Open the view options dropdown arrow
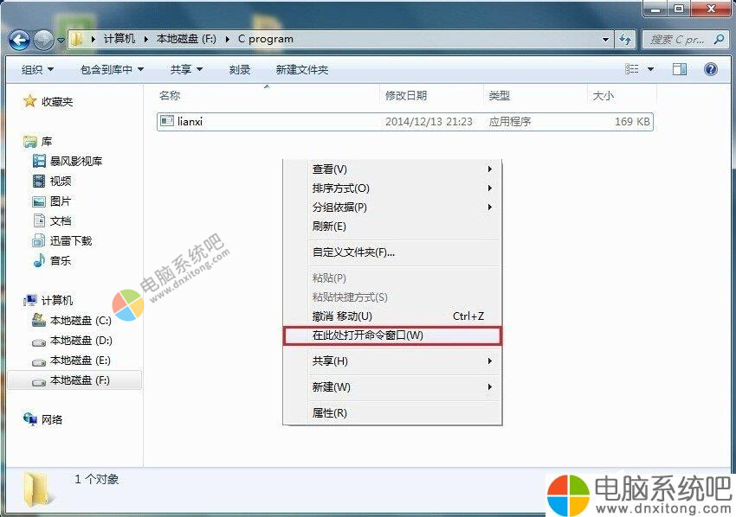 click(x=650, y=69)
